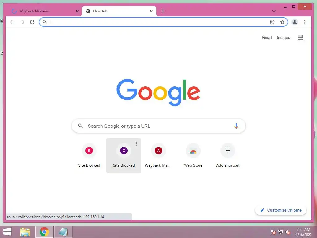Click the Google logo
Viewport: 317px width, 238px height.
158,92
